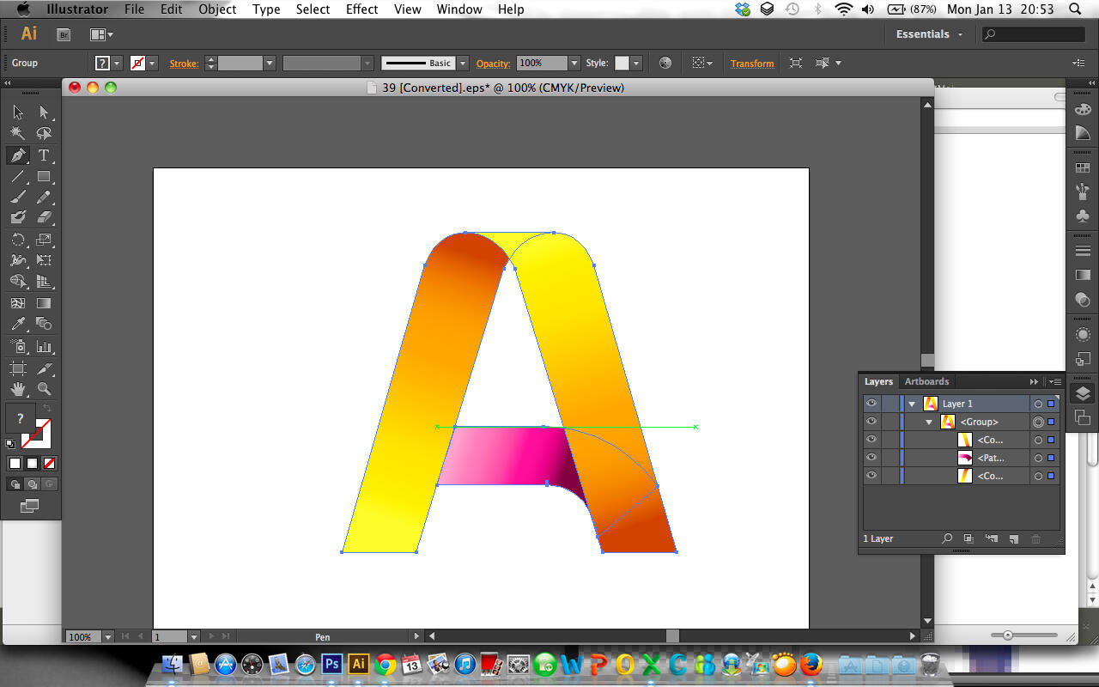The width and height of the screenshot is (1099, 687).
Task: Select the Line Segment tool
Action: click(18, 177)
